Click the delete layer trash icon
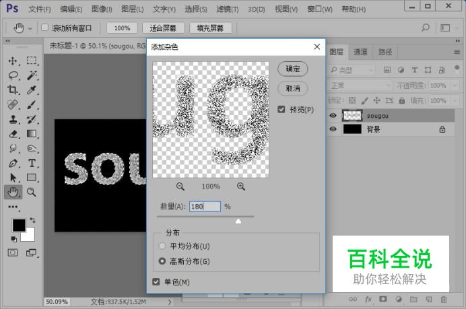The image size is (466, 309). (x=443, y=299)
